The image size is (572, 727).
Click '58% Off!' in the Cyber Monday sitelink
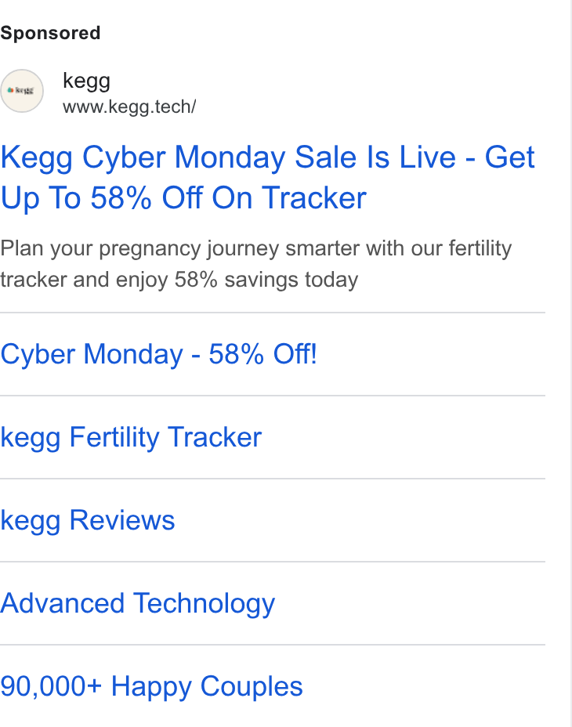pyautogui.click(x=263, y=354)
